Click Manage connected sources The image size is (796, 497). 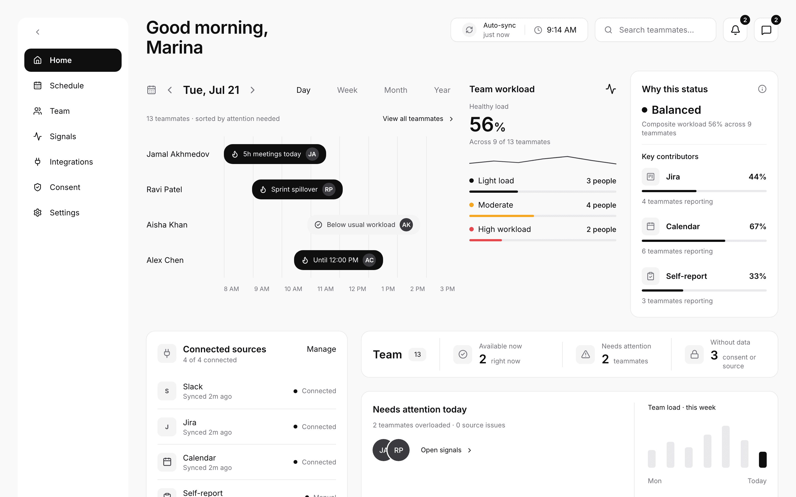tap(321, 349)
